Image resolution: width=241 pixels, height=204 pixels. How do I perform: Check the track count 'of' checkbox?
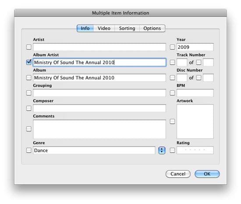click(x=199, y=62)
